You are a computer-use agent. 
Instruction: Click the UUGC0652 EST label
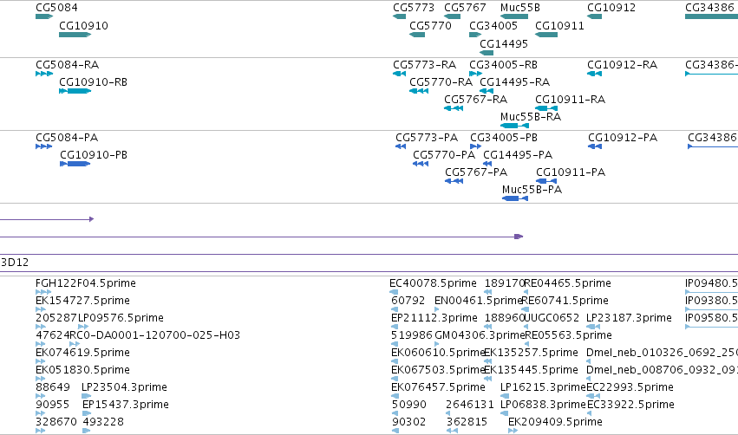pyautogui.click(x=552, y=318)
